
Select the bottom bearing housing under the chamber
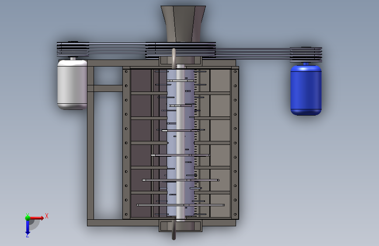click(180, 226)
